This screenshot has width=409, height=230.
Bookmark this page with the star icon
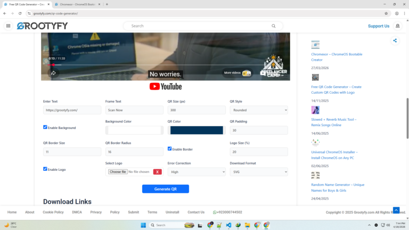[x=386, y=13]
